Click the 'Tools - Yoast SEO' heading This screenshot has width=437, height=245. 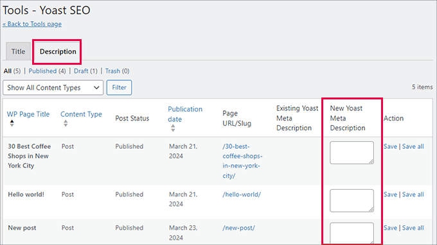[46, 10]
